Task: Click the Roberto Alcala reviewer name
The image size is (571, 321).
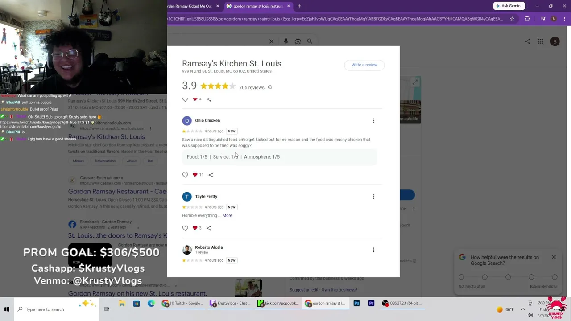Action: 209,247
